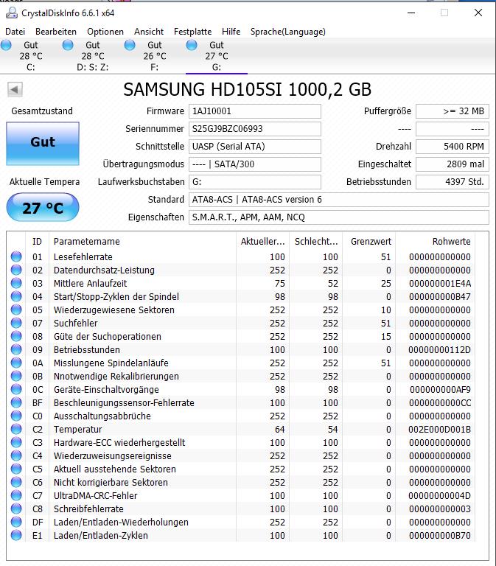Click the disk title SAMSUNG HD105SI 1000,2 GB
This screenshot has width=496, height=566.
coord(248,89)
